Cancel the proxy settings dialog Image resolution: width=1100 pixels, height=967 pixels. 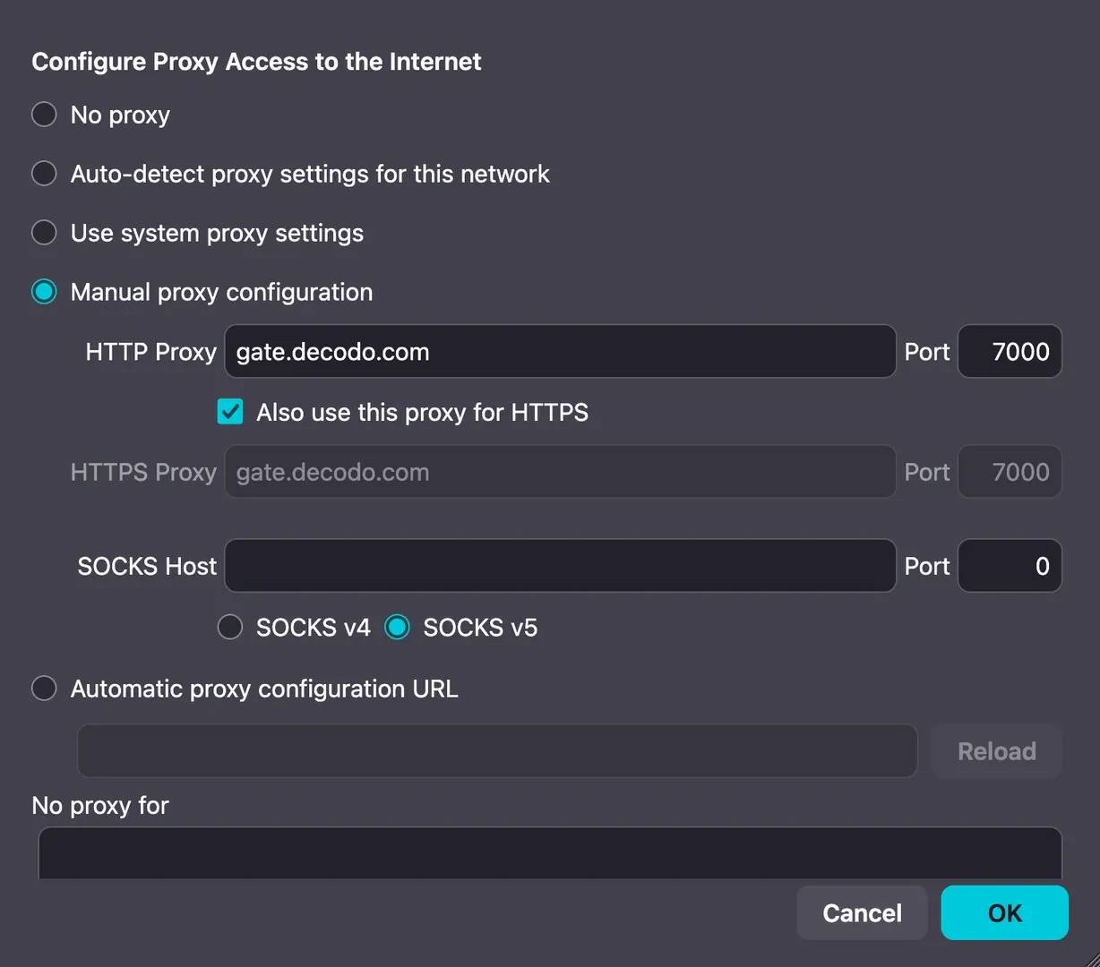862,913
